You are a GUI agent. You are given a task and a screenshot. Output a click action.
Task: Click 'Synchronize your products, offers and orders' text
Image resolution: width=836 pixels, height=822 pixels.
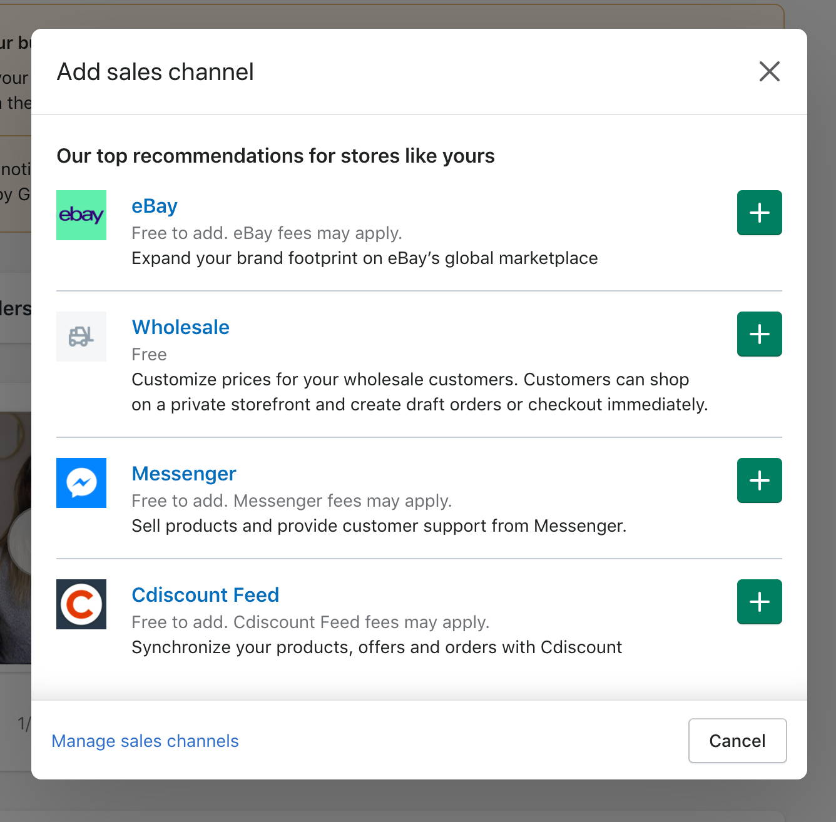point(377,647)
